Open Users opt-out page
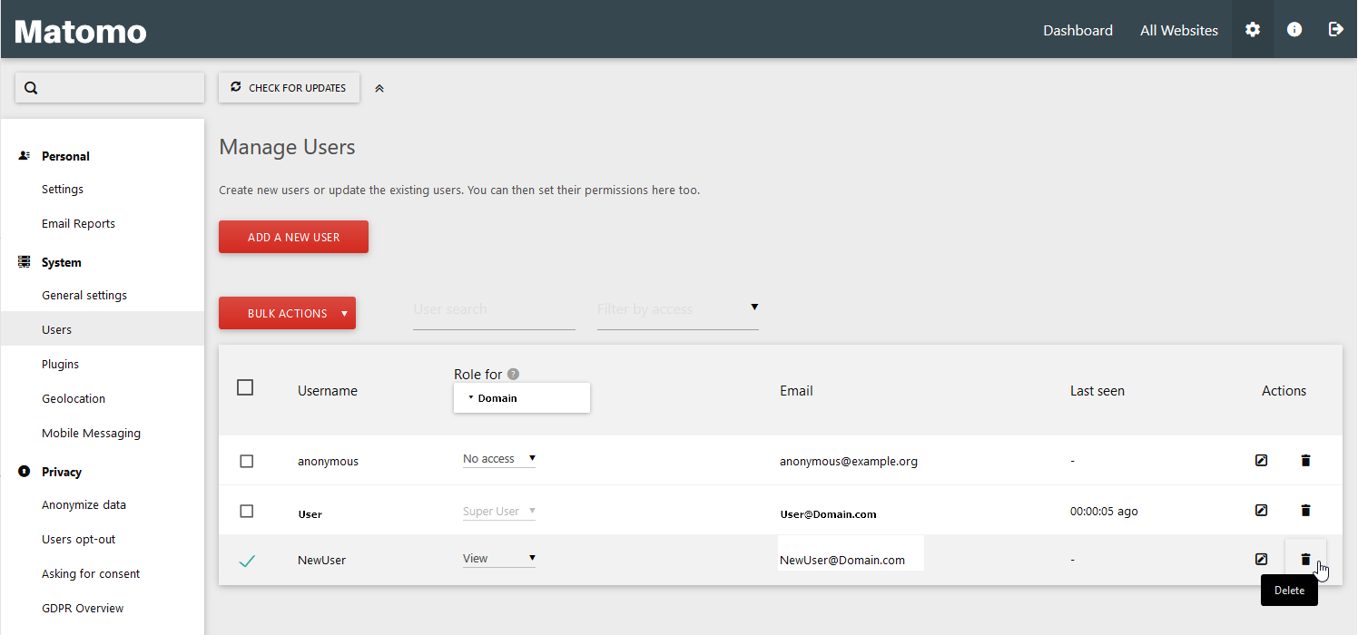The width and height of the screenshot is (1358, 635). click(x=79, y=539)
